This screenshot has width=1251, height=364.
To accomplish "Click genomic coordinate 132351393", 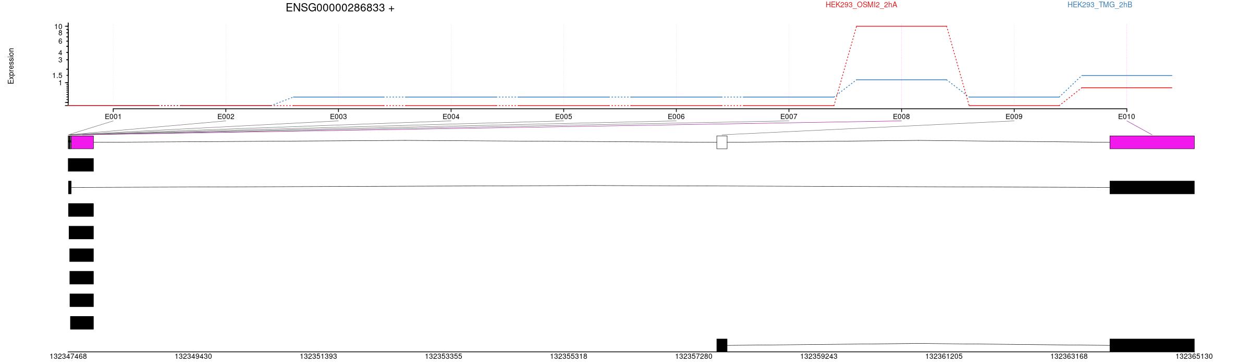I will [318, 357].
